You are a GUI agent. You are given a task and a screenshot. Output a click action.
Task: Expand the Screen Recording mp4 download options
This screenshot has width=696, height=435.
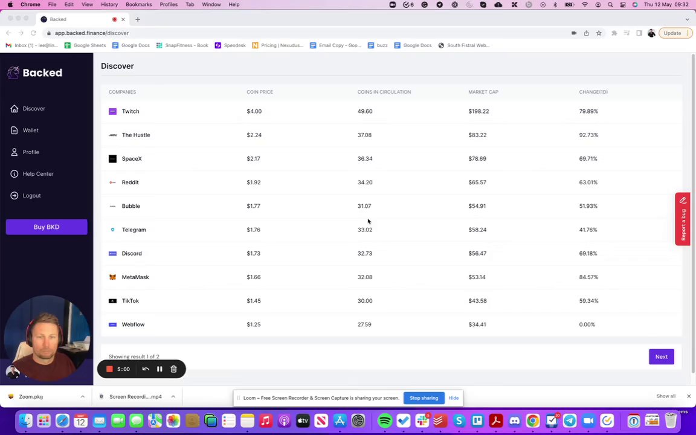pos(173,397)
